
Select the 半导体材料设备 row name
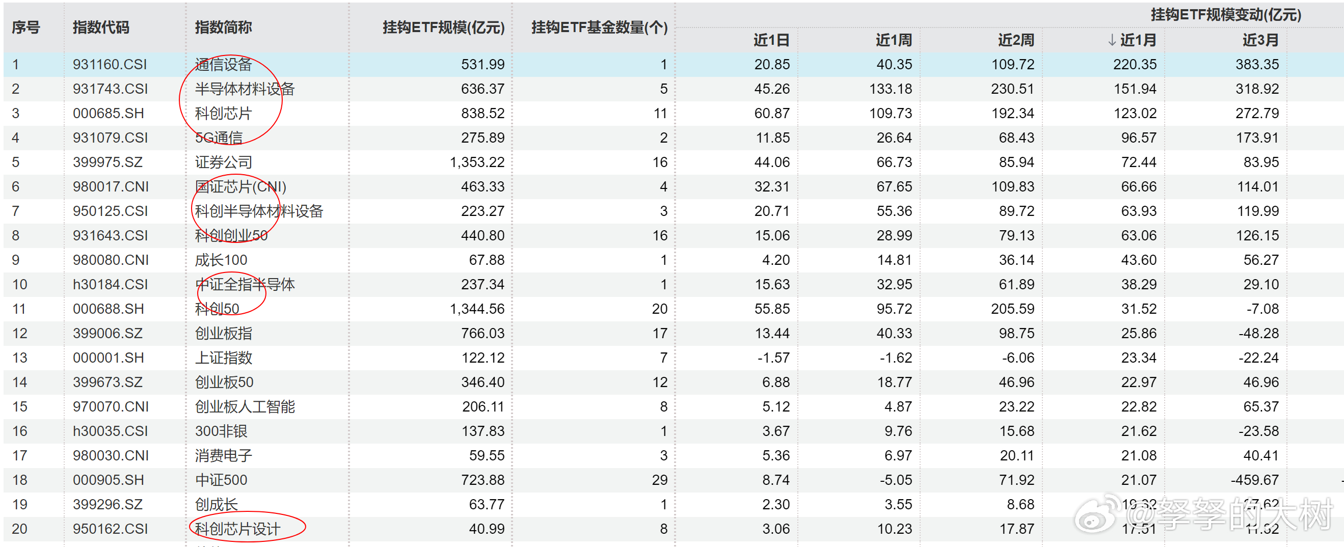pyautogui.click(x=245, y=89)
